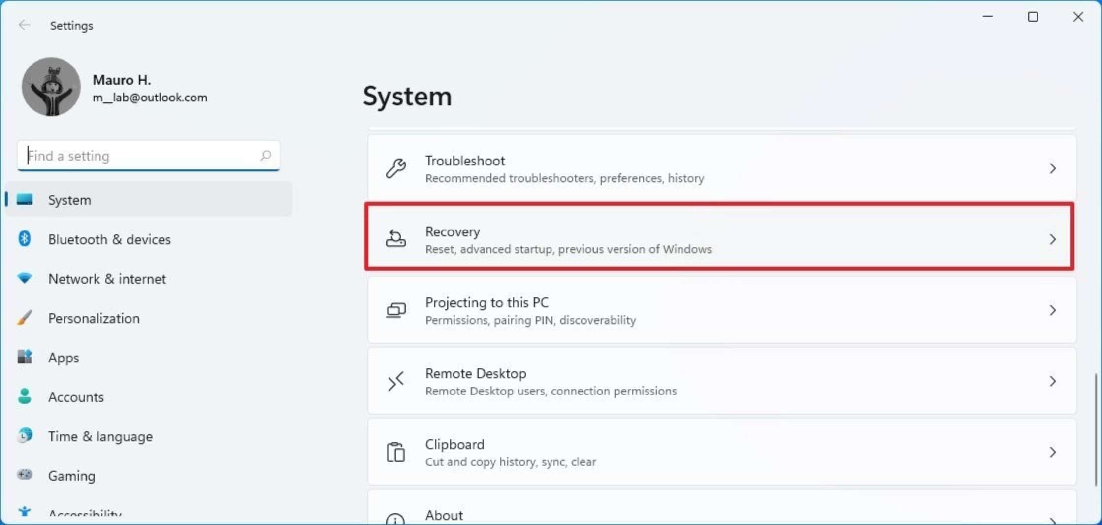Open Remote Desktop settings entry
Viewport: 1102px width, 525px height.
[722, 381]
